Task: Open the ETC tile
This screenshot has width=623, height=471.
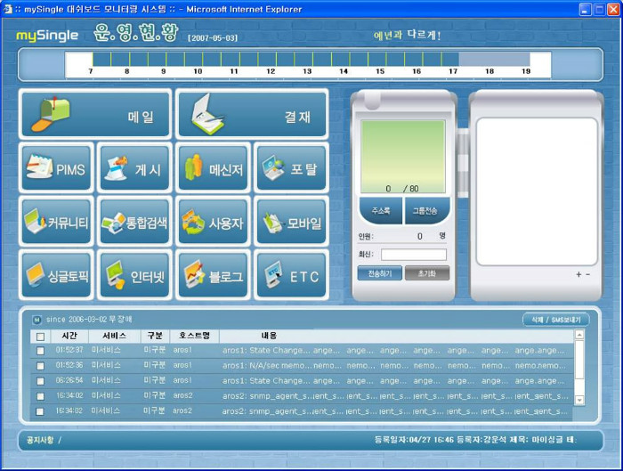Action: 292,275
